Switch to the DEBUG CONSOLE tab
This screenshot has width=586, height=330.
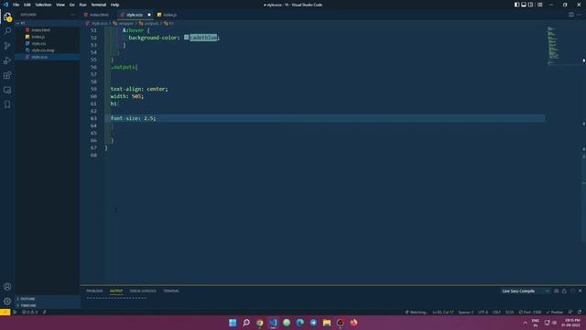[143, 291]
